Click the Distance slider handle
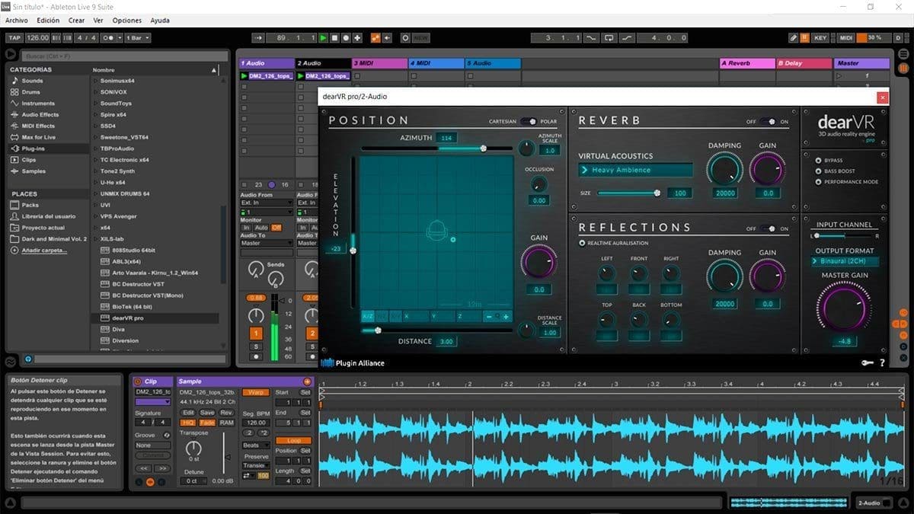Screen dimensions: 914x514 (378, 330)
